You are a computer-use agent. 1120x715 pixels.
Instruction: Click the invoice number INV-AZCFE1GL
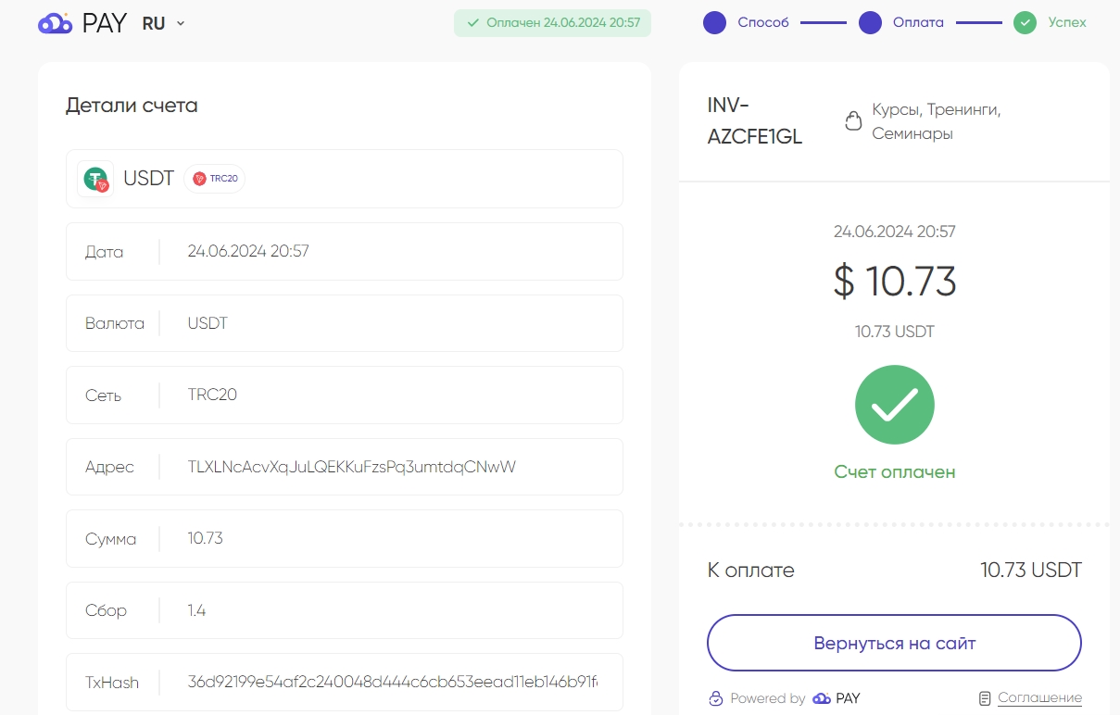755,121
